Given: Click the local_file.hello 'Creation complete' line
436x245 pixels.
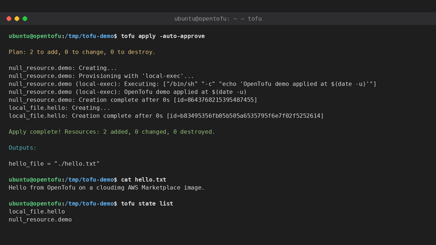Looking at the screenshot, I should pyautogui.click(x=166, y=116).
